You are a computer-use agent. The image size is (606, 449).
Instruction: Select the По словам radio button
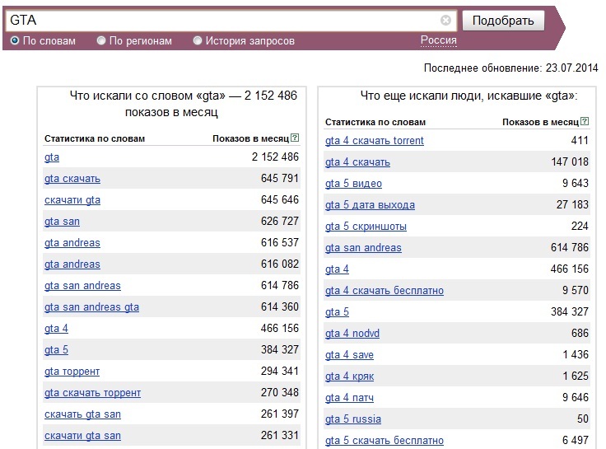15,40
